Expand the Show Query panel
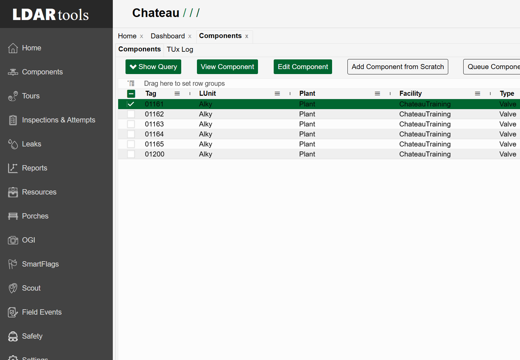 point(153,67)
